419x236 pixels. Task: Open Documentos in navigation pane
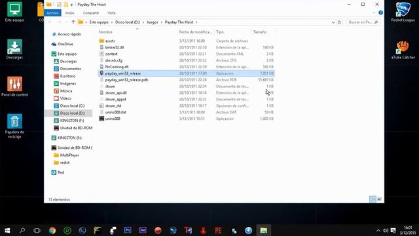[x=71, y=69]
